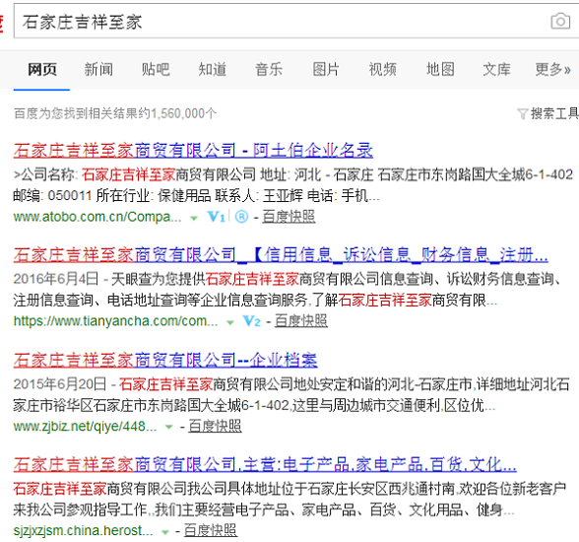Open the 更多» menu
This screenshot has width=579, height=542.
(x=552, y=69)
